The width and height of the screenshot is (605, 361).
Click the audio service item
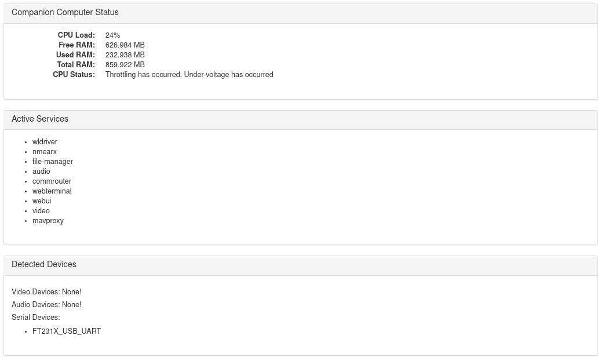tap(41, 172)
